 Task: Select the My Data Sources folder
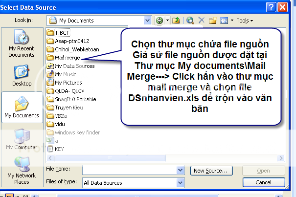click(70, 66)
